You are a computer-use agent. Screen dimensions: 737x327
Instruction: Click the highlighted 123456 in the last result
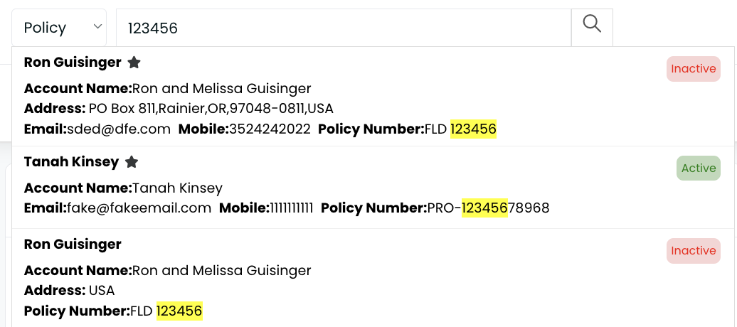pos(179,311)
